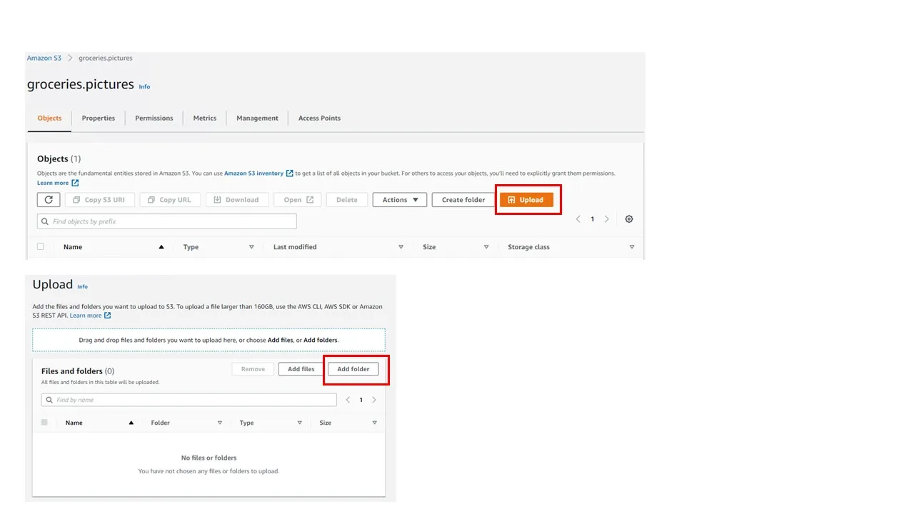Viewport: 914px width, 514px height.
Task: Open the Permissions tab
Action: click(x=154, y=119)
